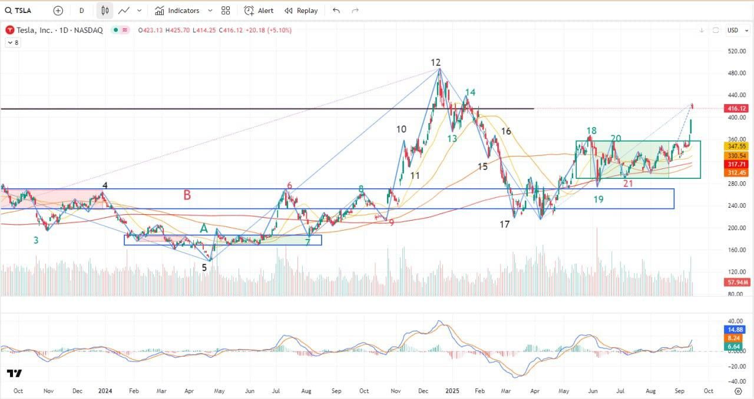The image size is (754, 399).
Task: Start the Replay mode
Action: 301,11
